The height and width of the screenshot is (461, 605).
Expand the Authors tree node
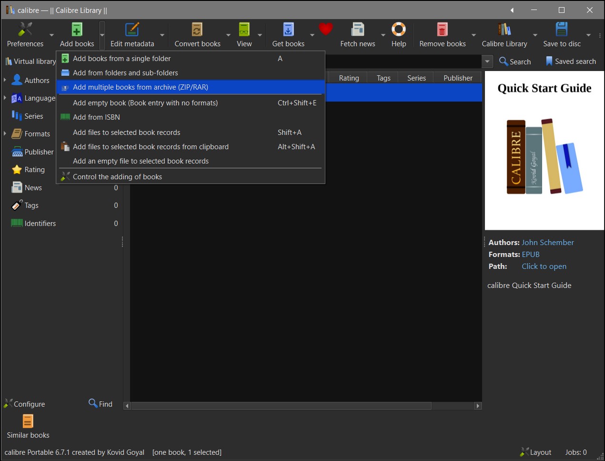click(5, 80)
